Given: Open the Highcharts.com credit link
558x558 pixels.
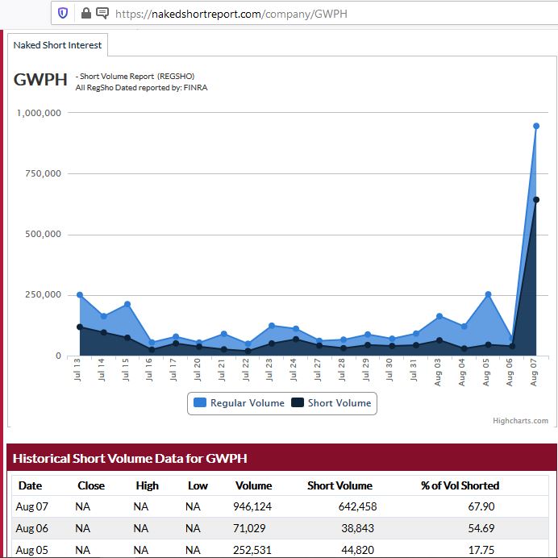Looking at the screenshot, I should [520, 420].
